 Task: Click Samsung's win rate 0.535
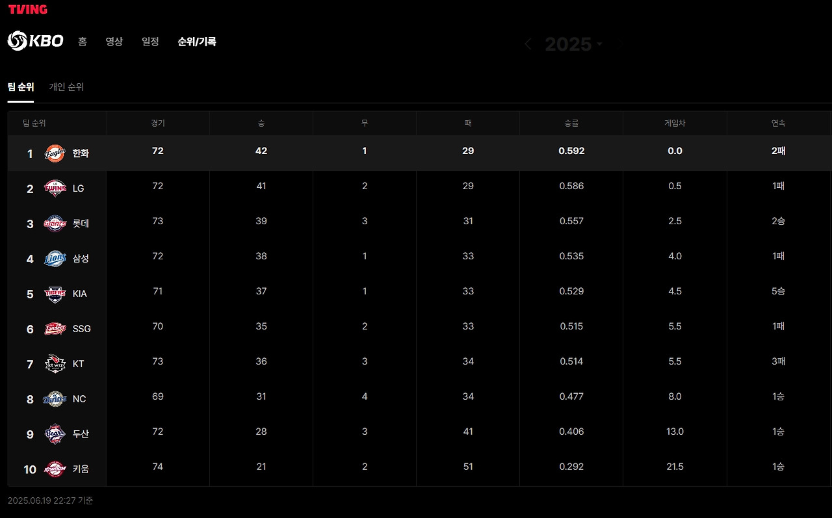[571, 256]
